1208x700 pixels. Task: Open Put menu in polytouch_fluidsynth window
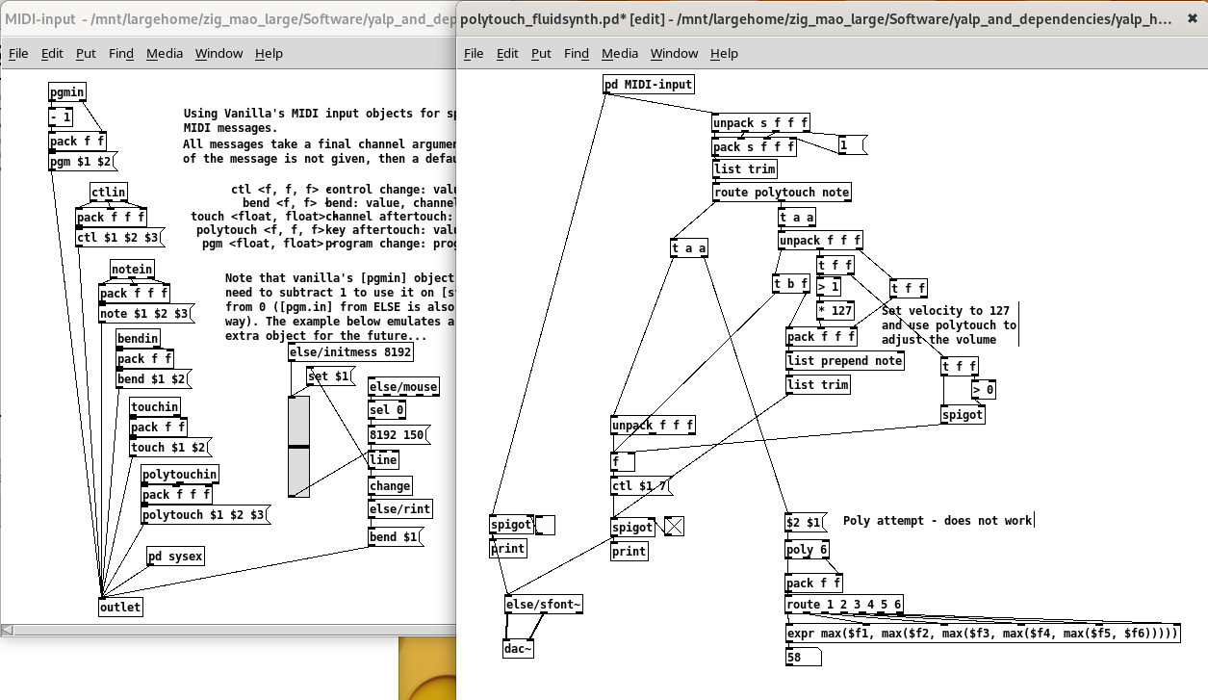541,53
